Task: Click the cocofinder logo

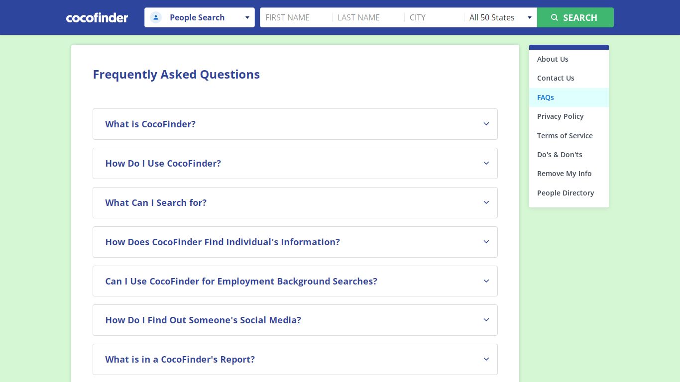Action: point(97,18)
